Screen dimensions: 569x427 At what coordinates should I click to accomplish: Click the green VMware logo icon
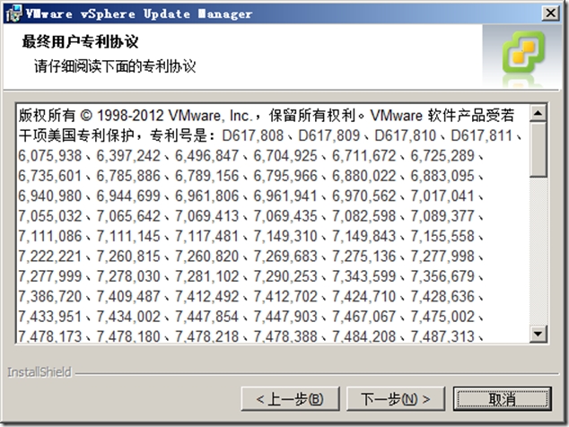(523, 51)
